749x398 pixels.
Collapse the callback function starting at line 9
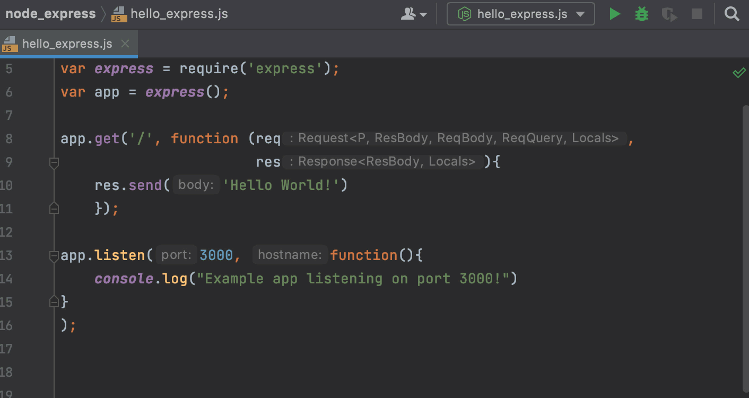pyautogui.click(x=54, y=162)
